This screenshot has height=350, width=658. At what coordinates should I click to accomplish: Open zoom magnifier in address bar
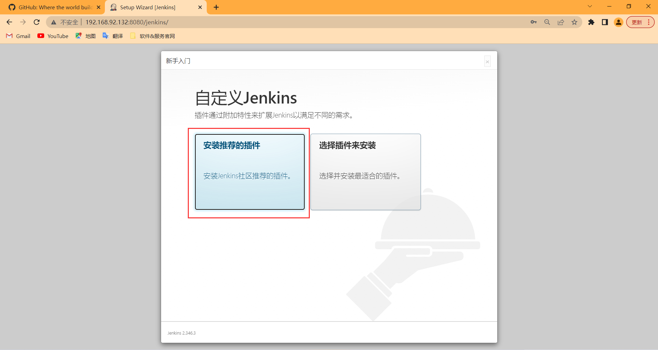(547, 22)
